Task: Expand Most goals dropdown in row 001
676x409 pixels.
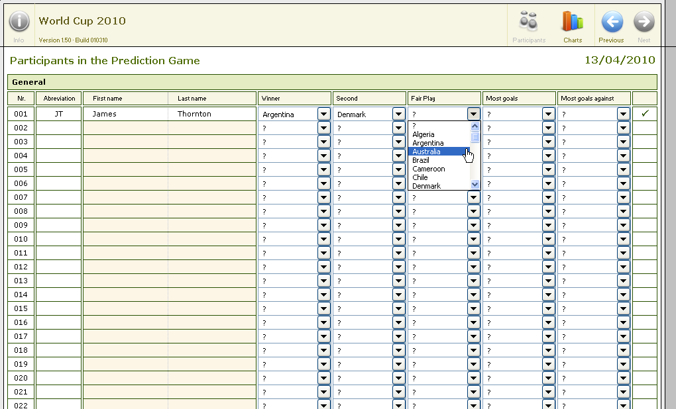Action: coord(548,114)
